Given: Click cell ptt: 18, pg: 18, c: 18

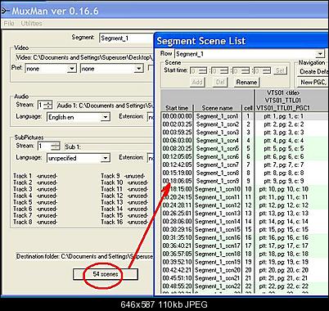Looking at the screenshot, I should (283, 254).
